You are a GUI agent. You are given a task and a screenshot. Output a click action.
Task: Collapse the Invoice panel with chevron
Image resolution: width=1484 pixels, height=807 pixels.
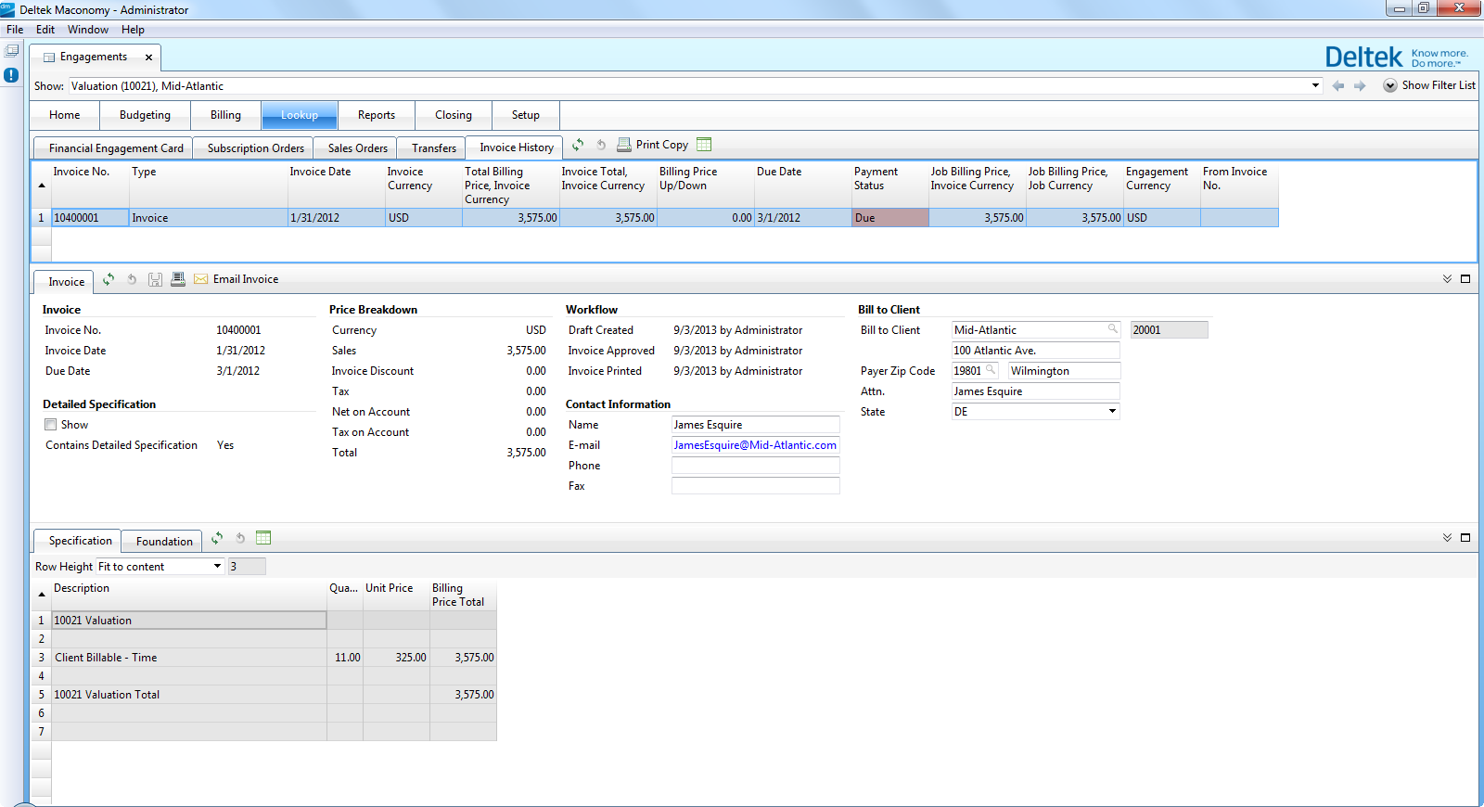pos(1447,279)
